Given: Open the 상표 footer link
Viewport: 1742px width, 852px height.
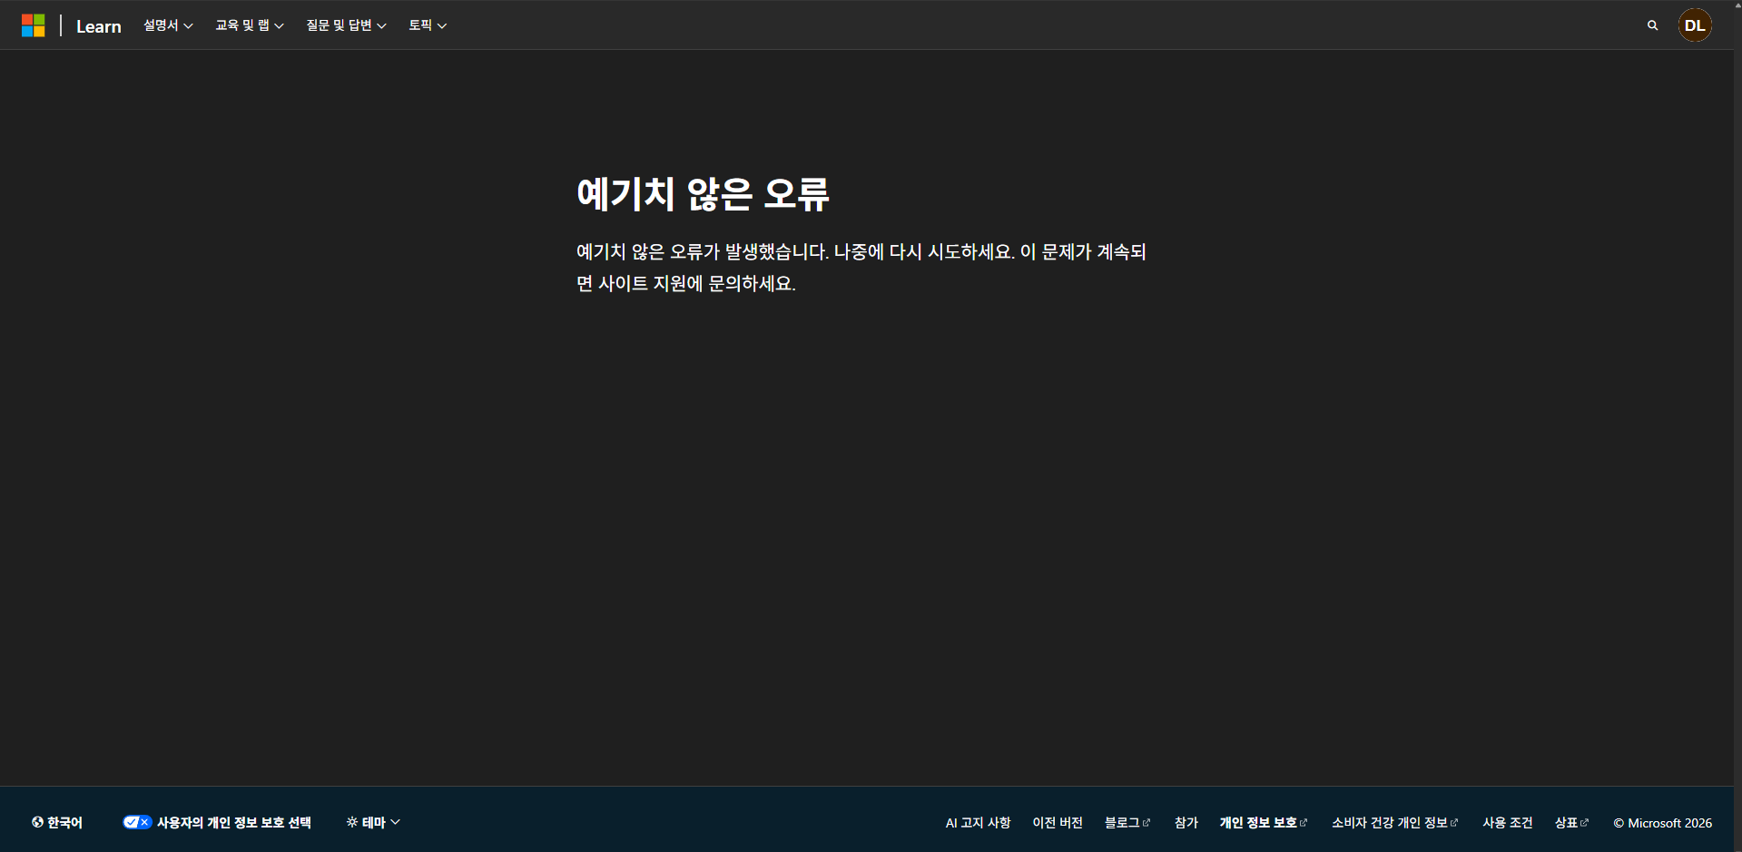Looking at the screenshot, I should click(x=1571, y=823).
